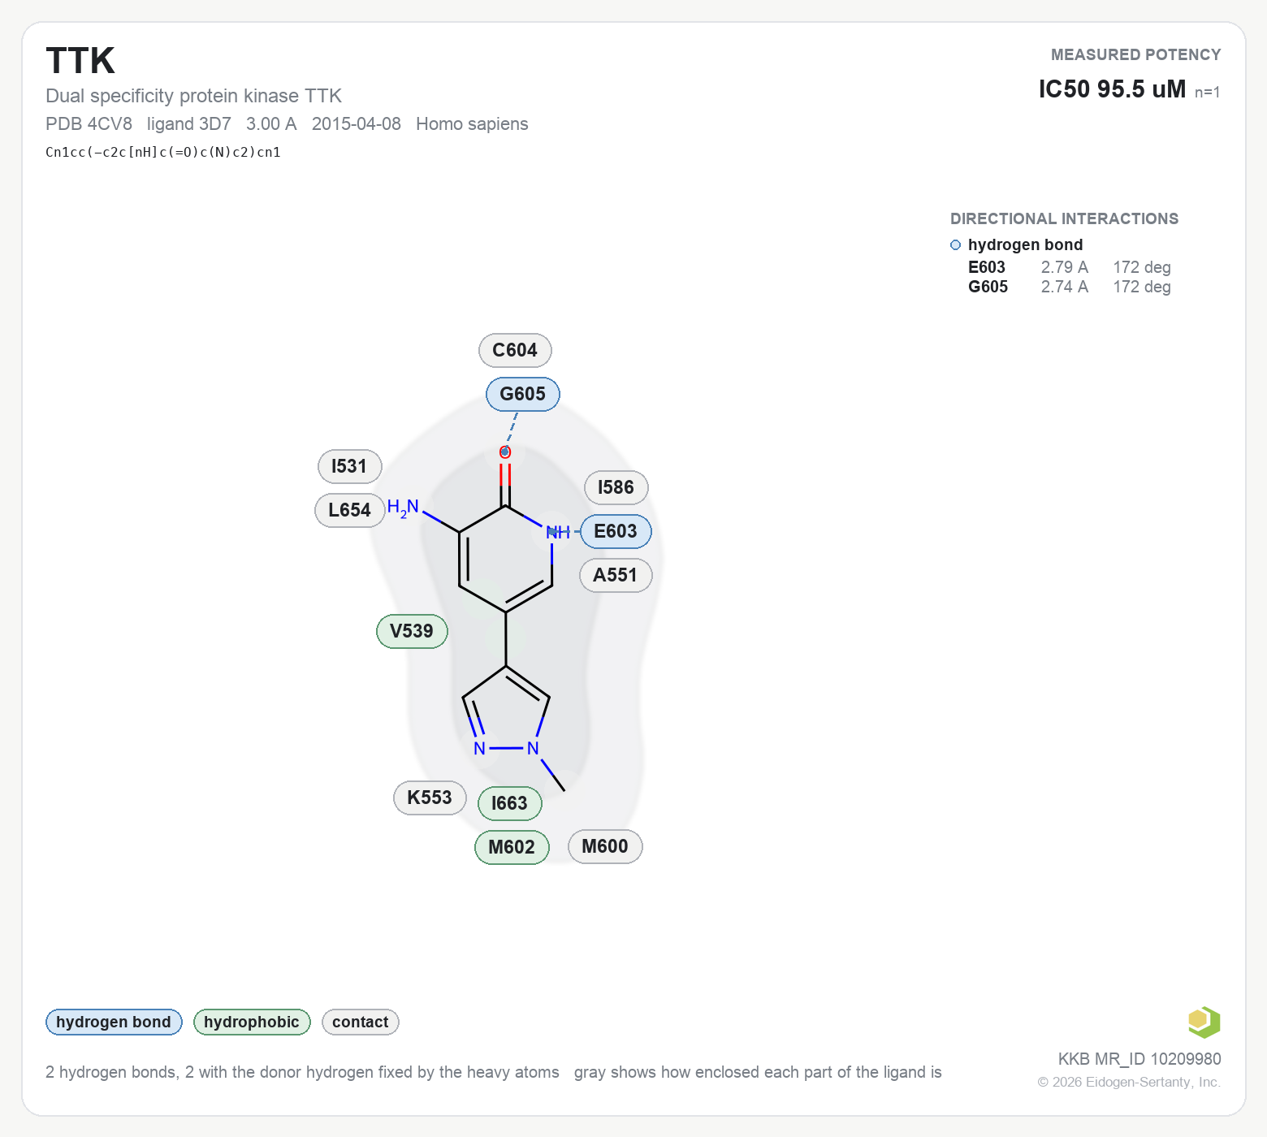1267x1137 pixels.
Task: Click the green hexagon logo icon
Action: pyautogui.click(x=1204, y=1022)
